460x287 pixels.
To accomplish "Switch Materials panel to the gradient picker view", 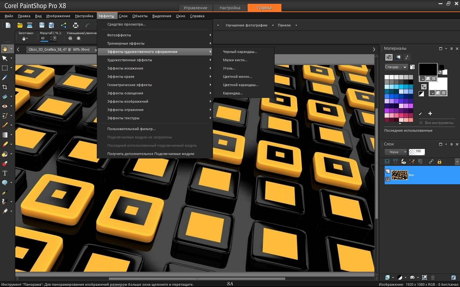I will [398, 57].
